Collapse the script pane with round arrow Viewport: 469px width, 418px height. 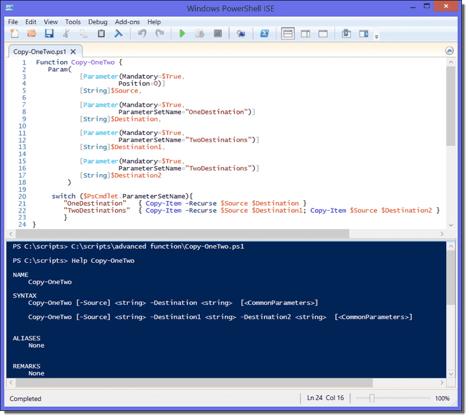pyautogui.click(x=449, y=51)
